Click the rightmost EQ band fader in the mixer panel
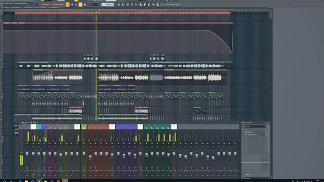 pos(268,162)
